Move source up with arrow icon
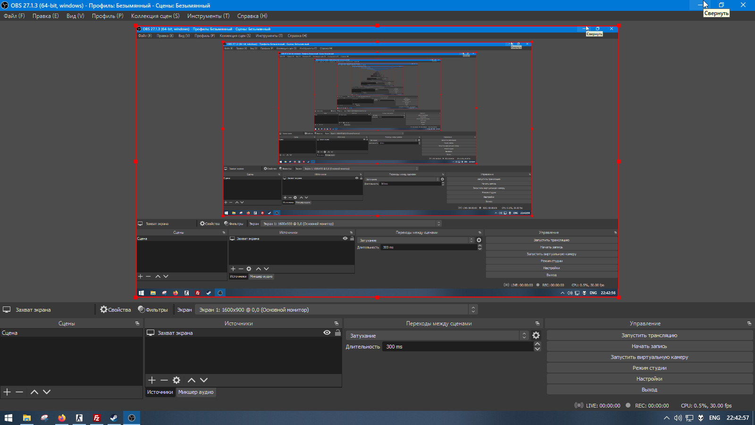The image size is (755, 425). coord(192,380)
